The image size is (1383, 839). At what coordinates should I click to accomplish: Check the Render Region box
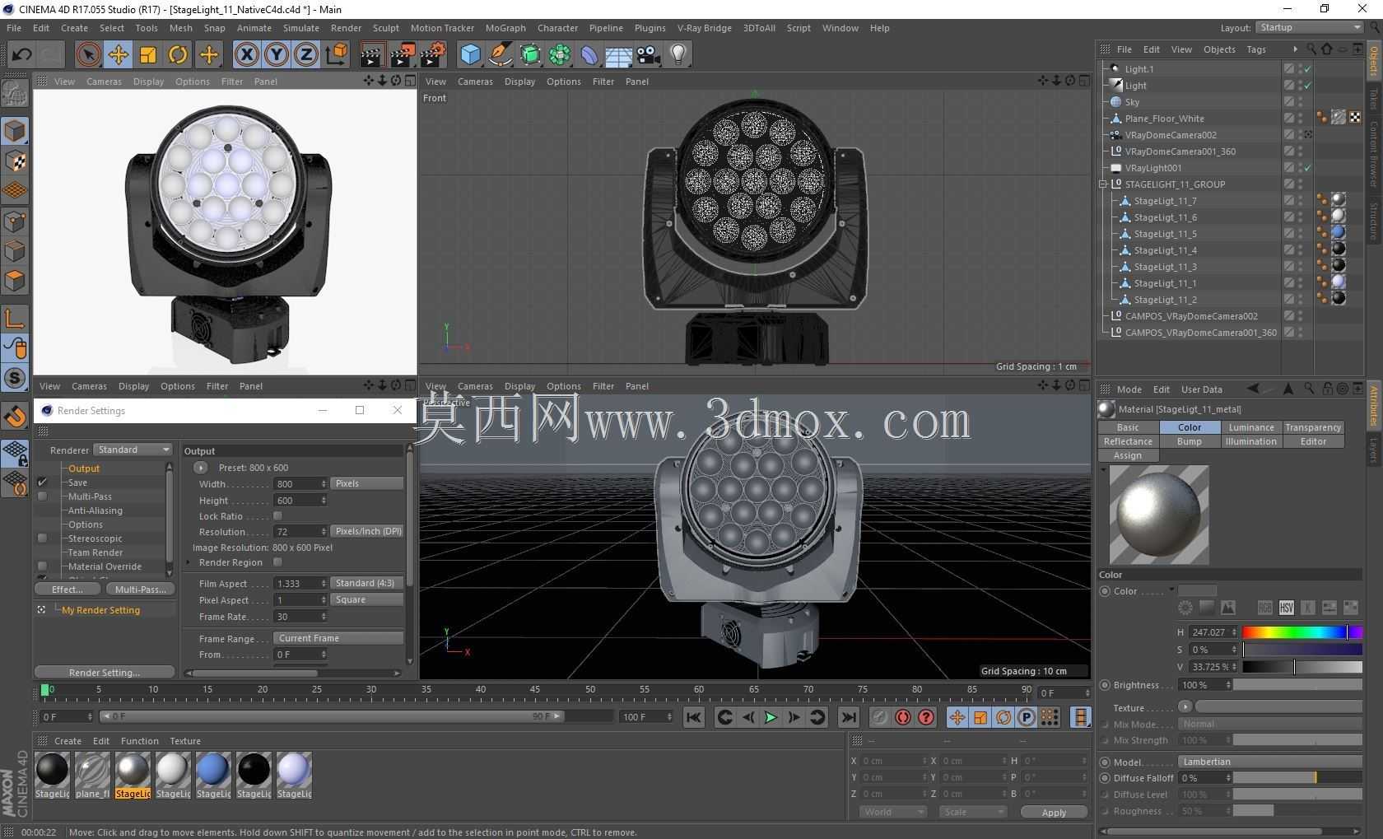[x=277, y=562]
